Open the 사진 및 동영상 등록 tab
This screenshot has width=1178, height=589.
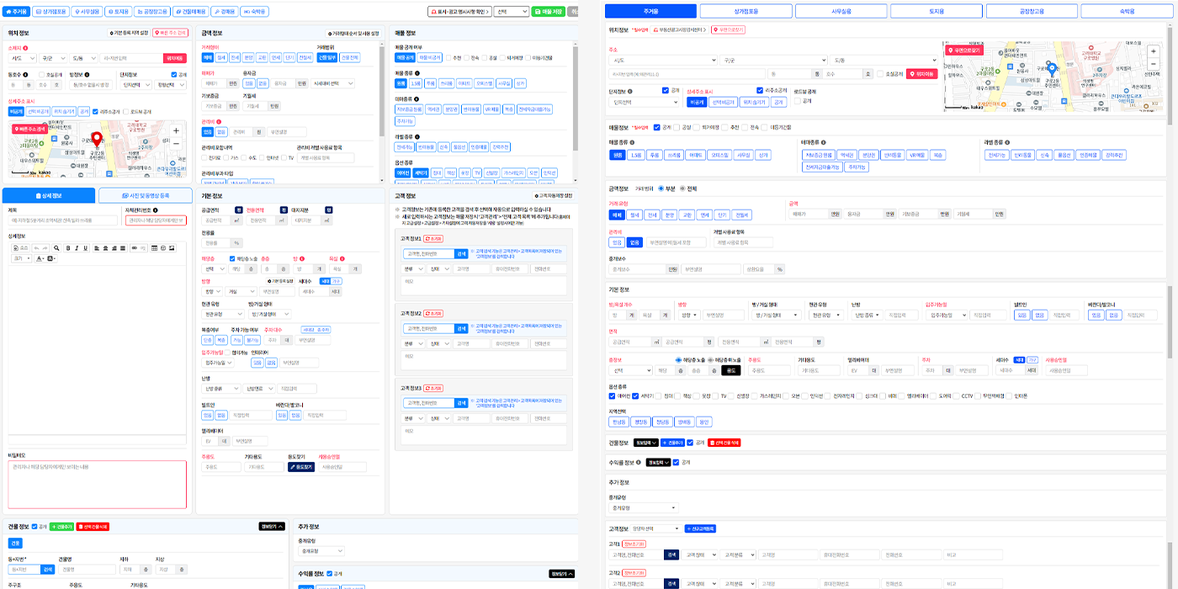point(146,195)
